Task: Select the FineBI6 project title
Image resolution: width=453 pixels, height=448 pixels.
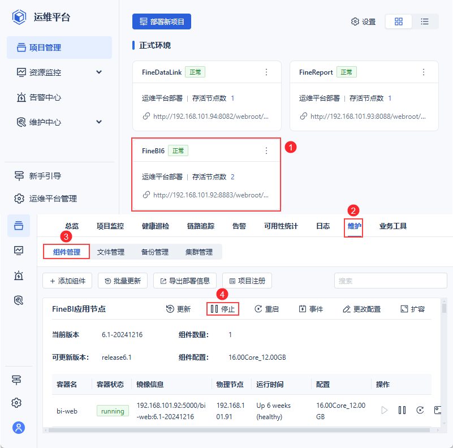Action: 153,151
